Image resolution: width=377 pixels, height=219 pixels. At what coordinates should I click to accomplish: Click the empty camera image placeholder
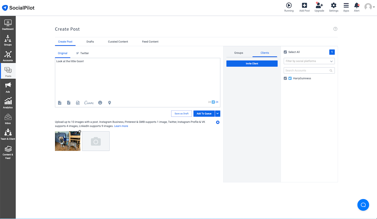(x=96, y=141)
